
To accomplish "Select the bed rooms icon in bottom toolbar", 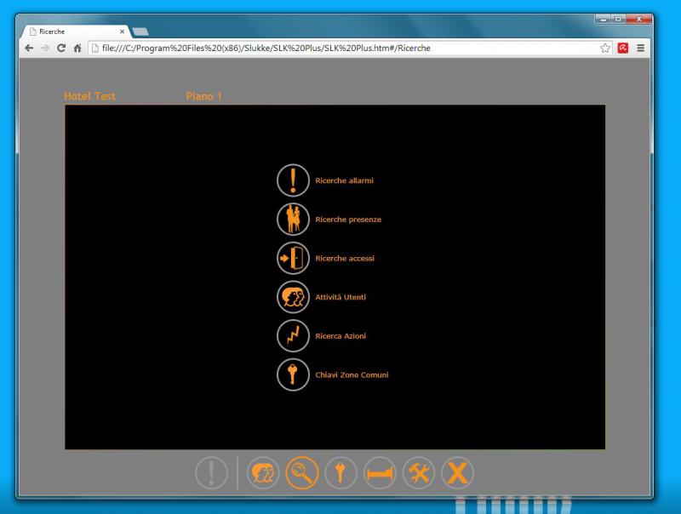I will click(x=380, y=473).
